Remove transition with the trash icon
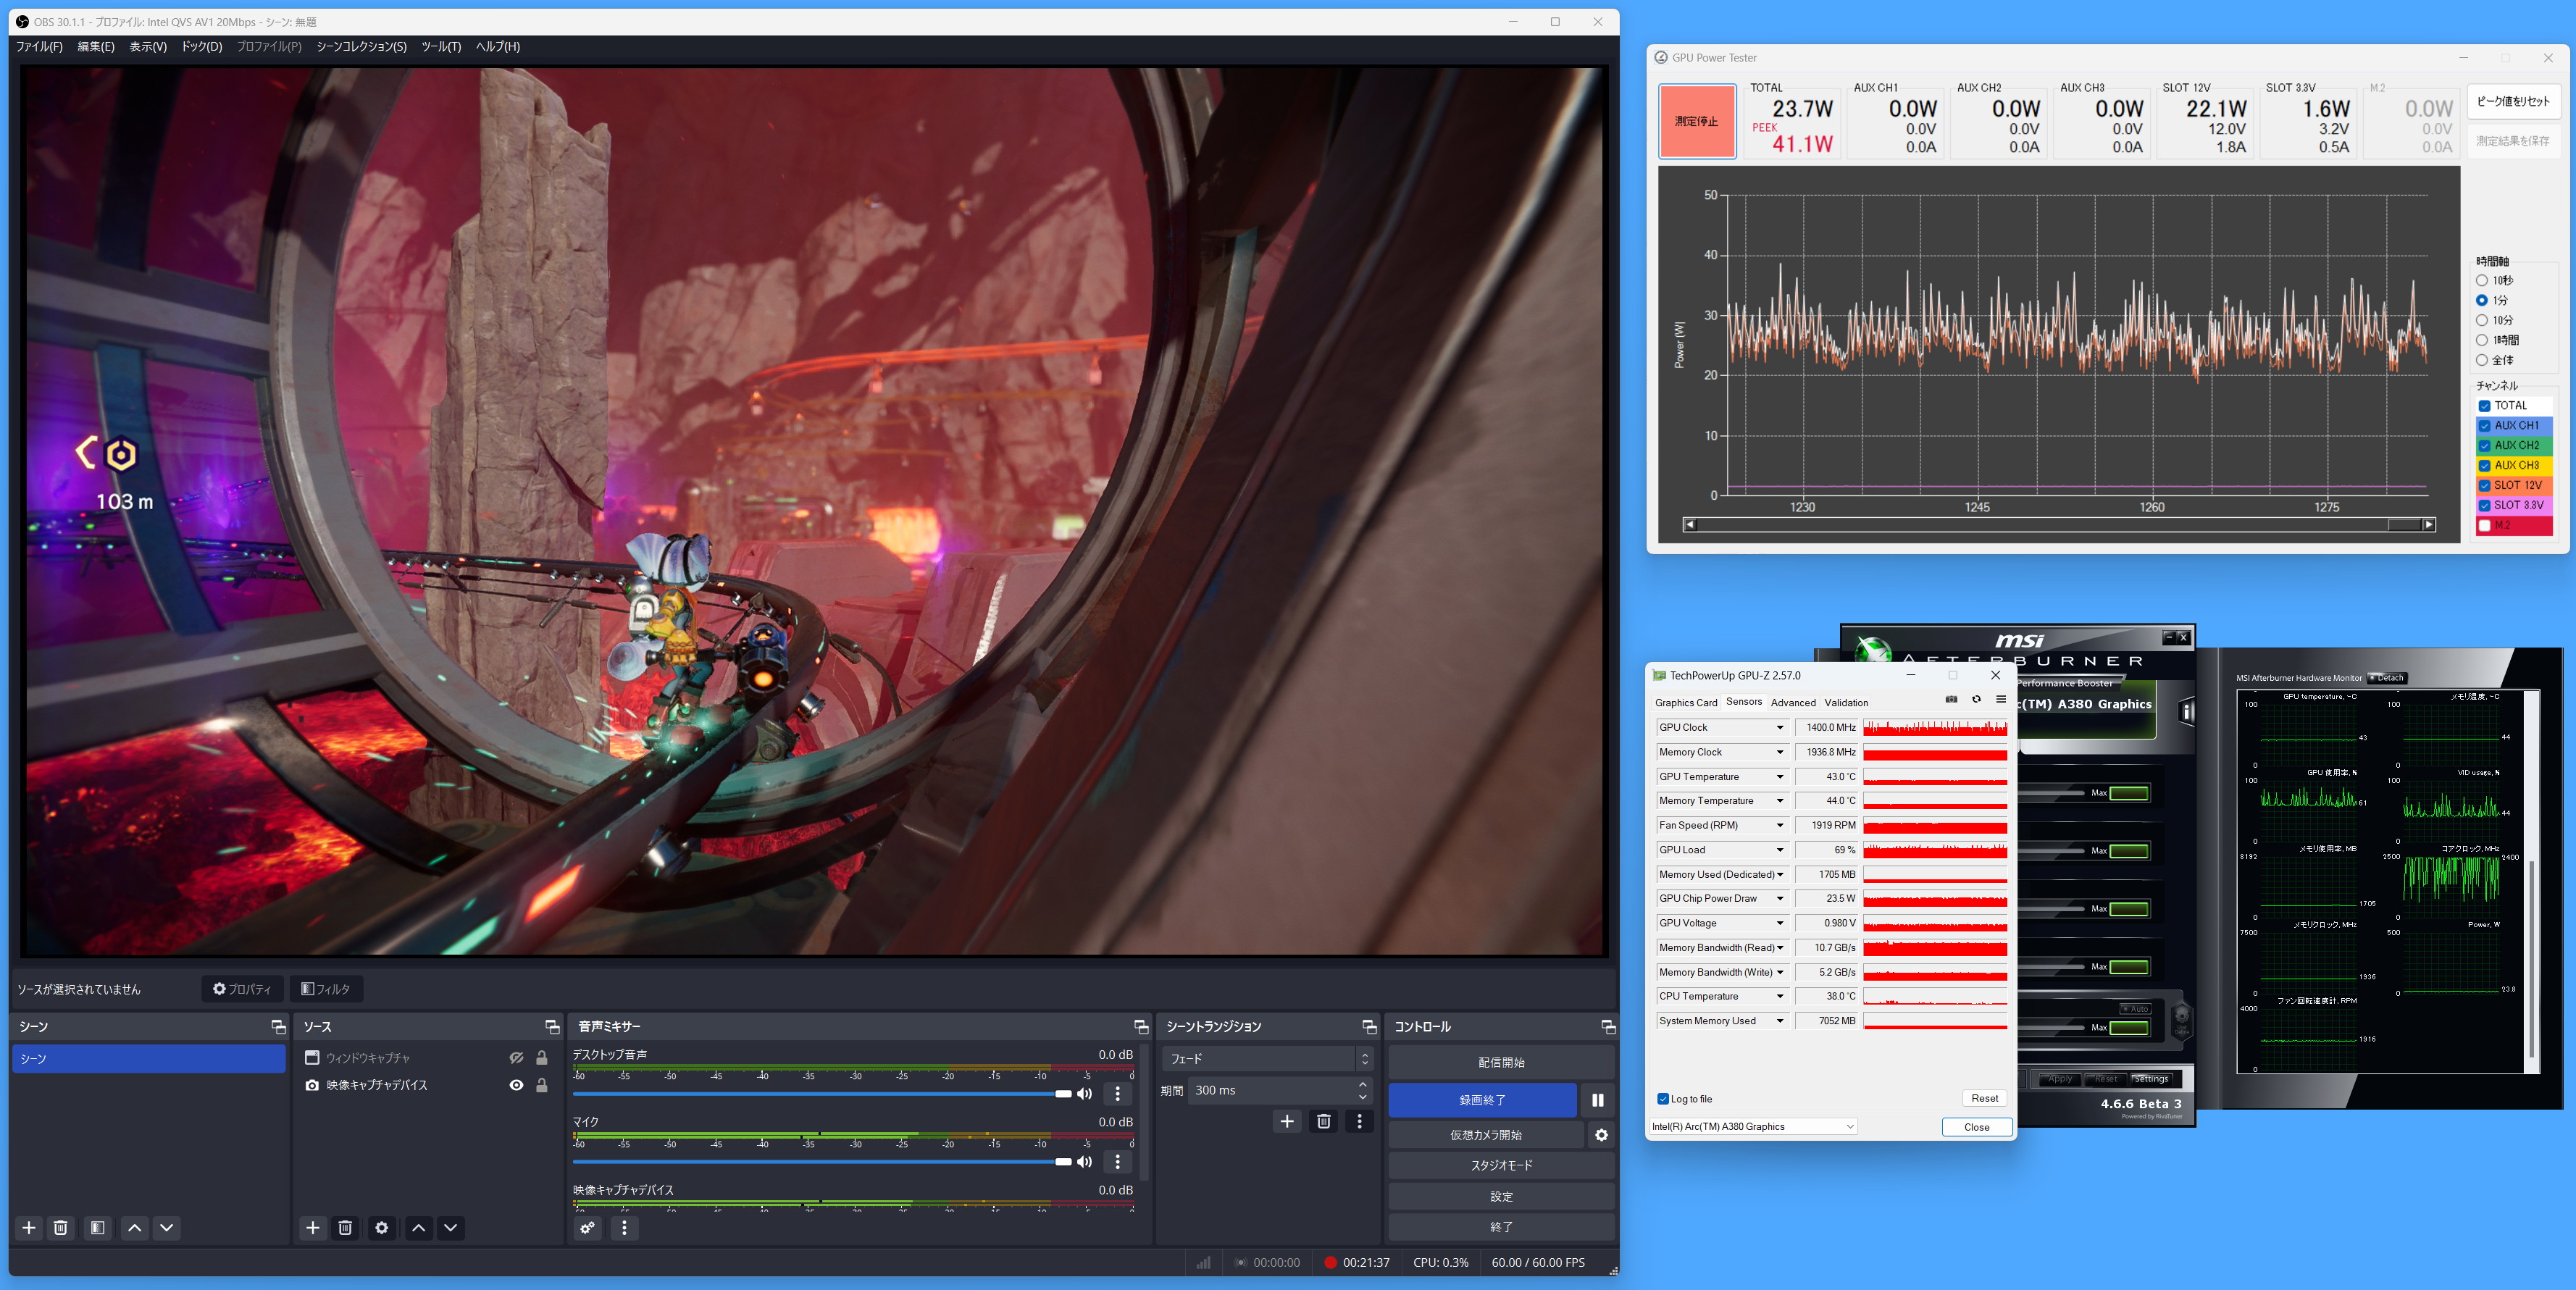The height and width of the screenshot is (1290, 2576). [x=1323, y=1122]
